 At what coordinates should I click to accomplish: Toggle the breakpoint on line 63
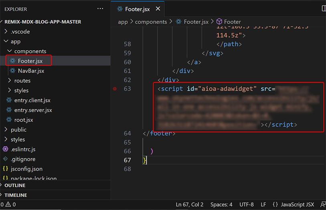[x=115, y=89]
